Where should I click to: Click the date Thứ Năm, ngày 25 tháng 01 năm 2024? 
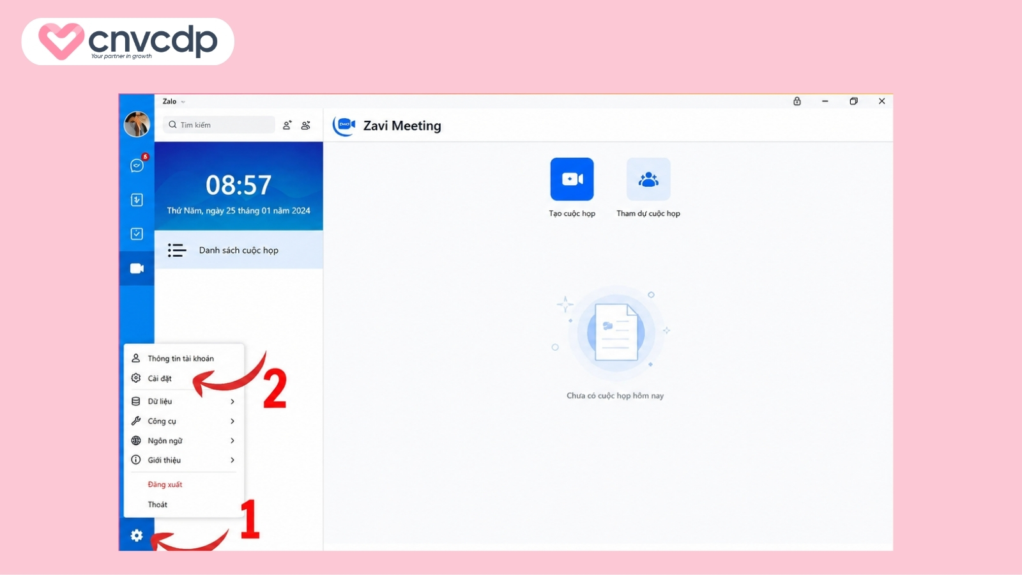tap(239, 210)
